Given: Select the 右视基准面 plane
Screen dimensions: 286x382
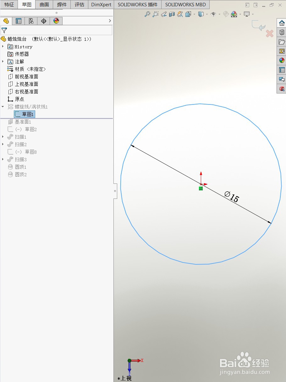Looking at the screenshot, I should [x=23, y=92].
